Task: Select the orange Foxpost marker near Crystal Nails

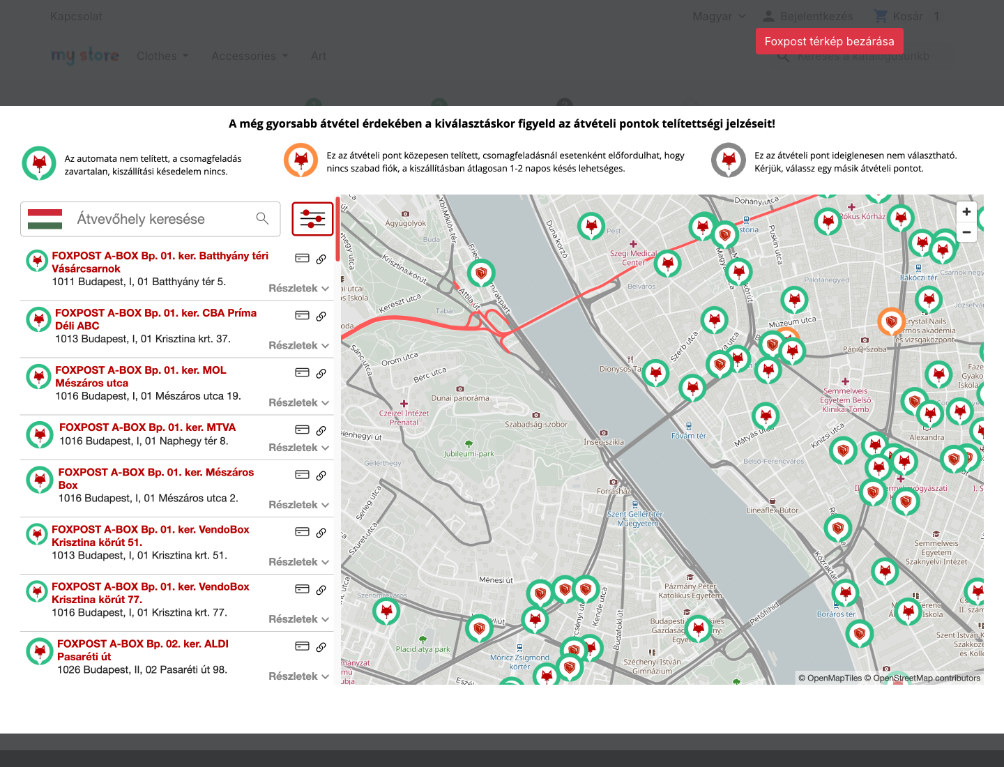Action: pyautogui.click(x=891, y=321)
